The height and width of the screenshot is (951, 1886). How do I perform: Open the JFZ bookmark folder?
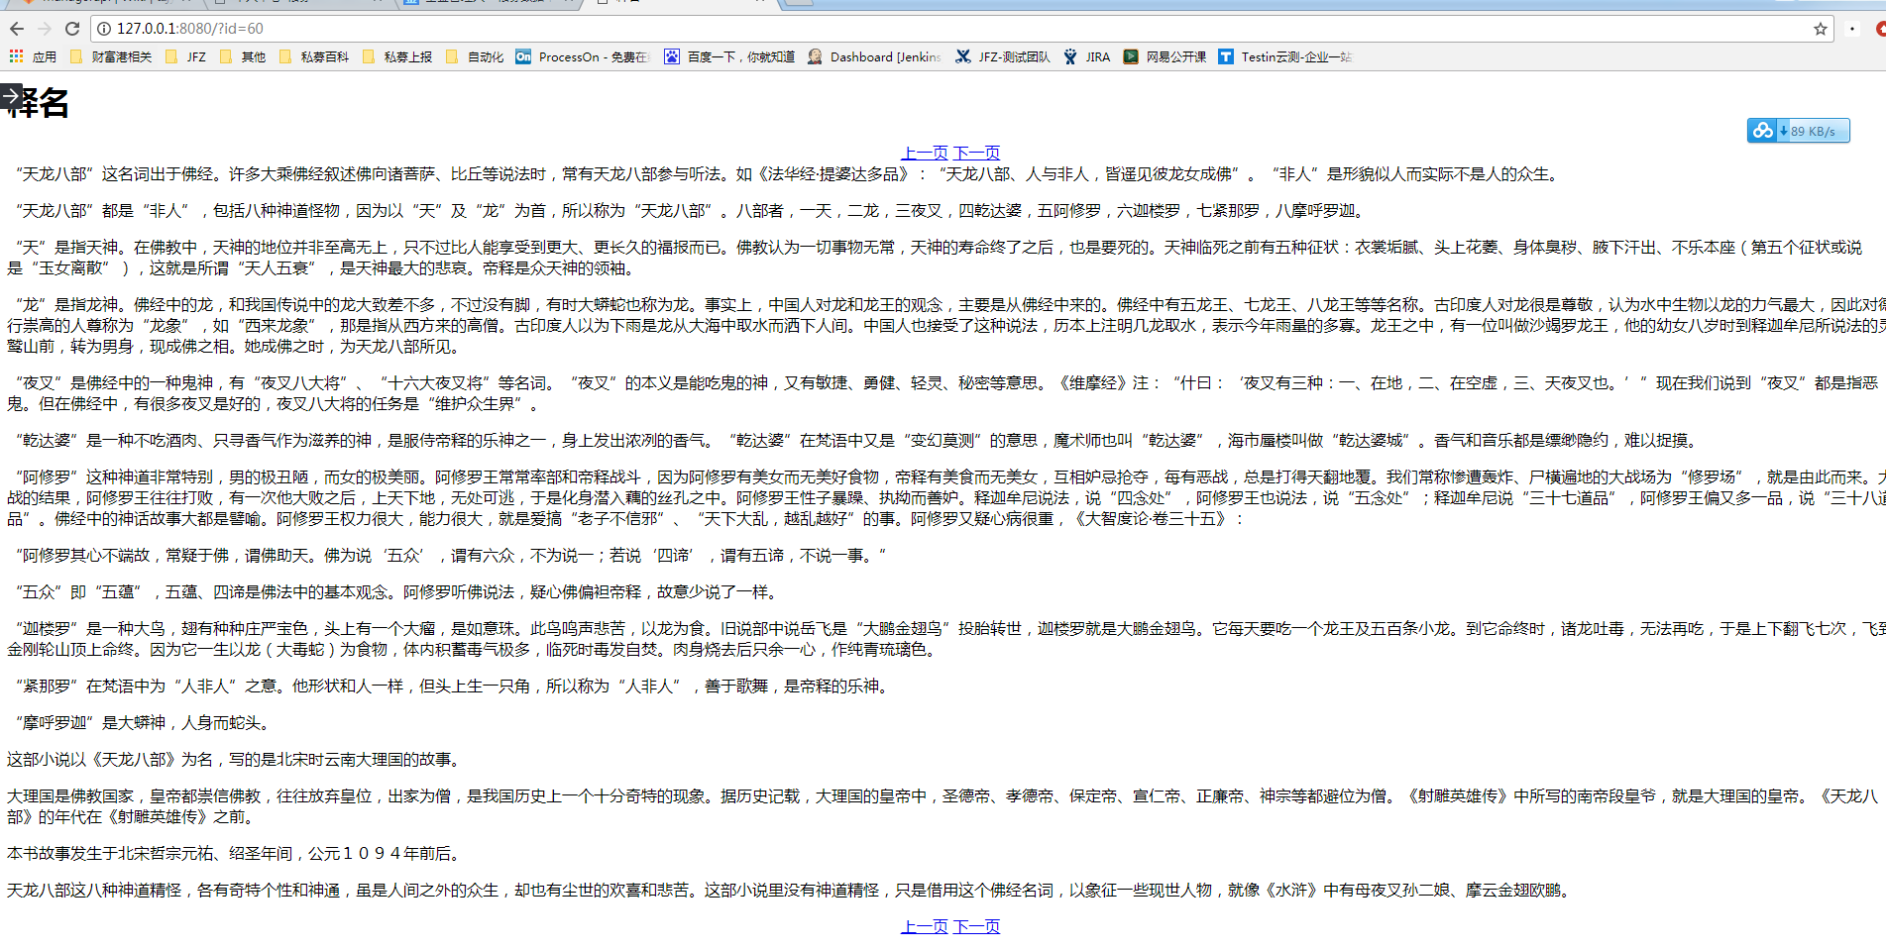point(186,56)
